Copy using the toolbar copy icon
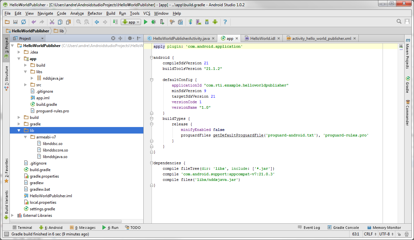 tap(60, 22)
